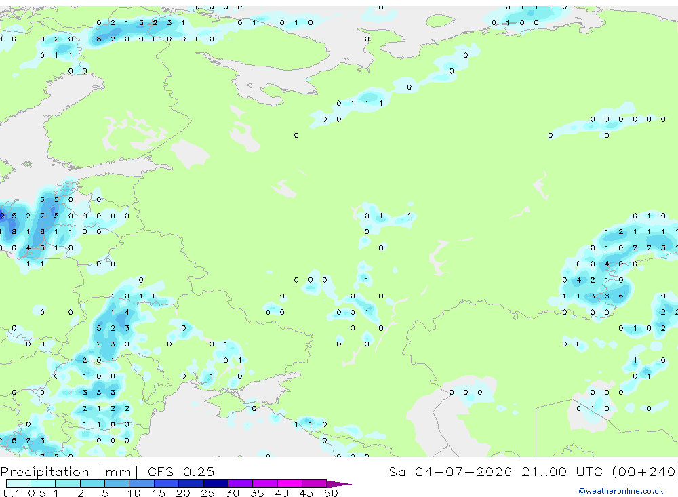The width and height of the screenshot is (678, 497).
Task: Select the 30–35 mm violet legend swatch
Action: point(241,483)
